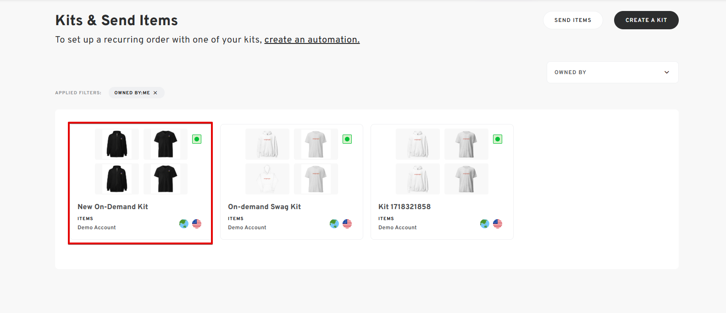Click green status indicator on On-demand Swag Kit
The width and height of the screenshot is (726, 313).
click(x=347, y=139)
